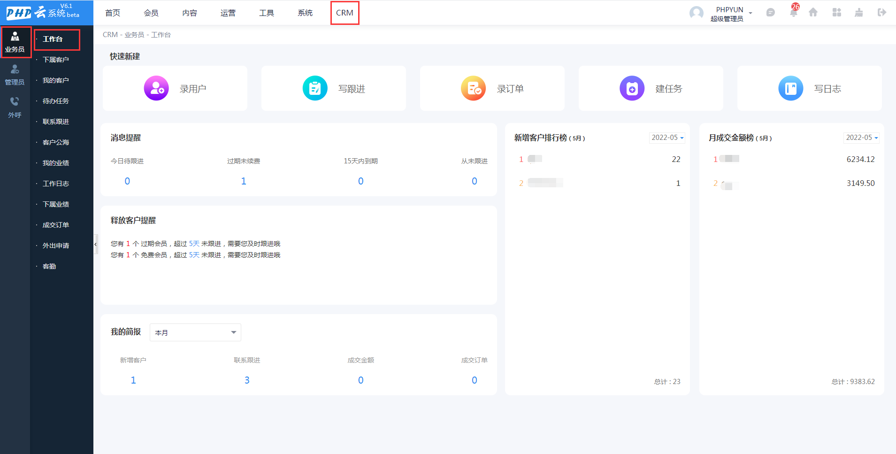Click the logout icon at top right
Screen dimensions: 896x454
pyautogui.click(x=882, y=13)
